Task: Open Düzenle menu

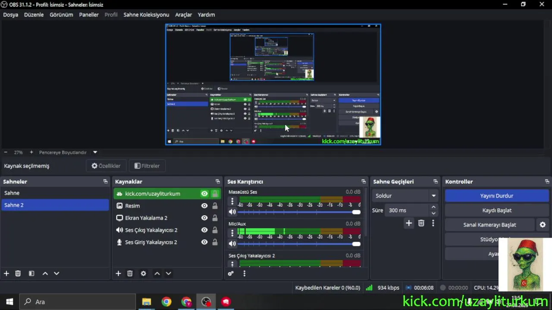Action: tap(34, 15)
